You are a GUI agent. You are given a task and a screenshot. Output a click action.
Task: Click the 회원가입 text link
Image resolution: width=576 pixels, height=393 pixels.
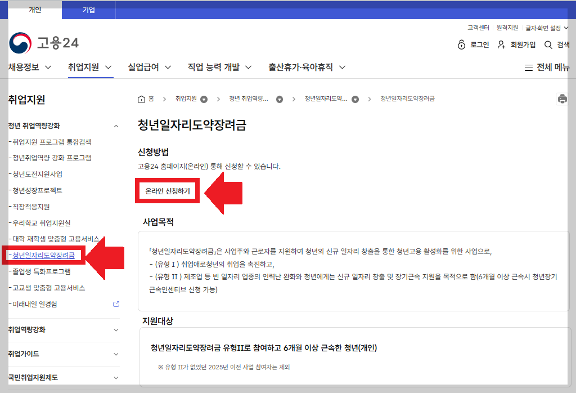523,45
